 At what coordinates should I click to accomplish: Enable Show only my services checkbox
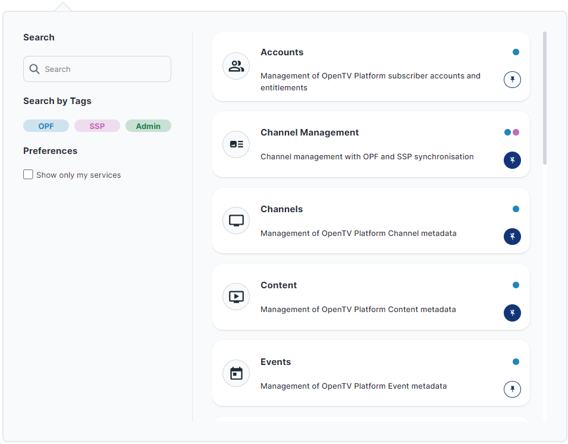tap(28, 175)
